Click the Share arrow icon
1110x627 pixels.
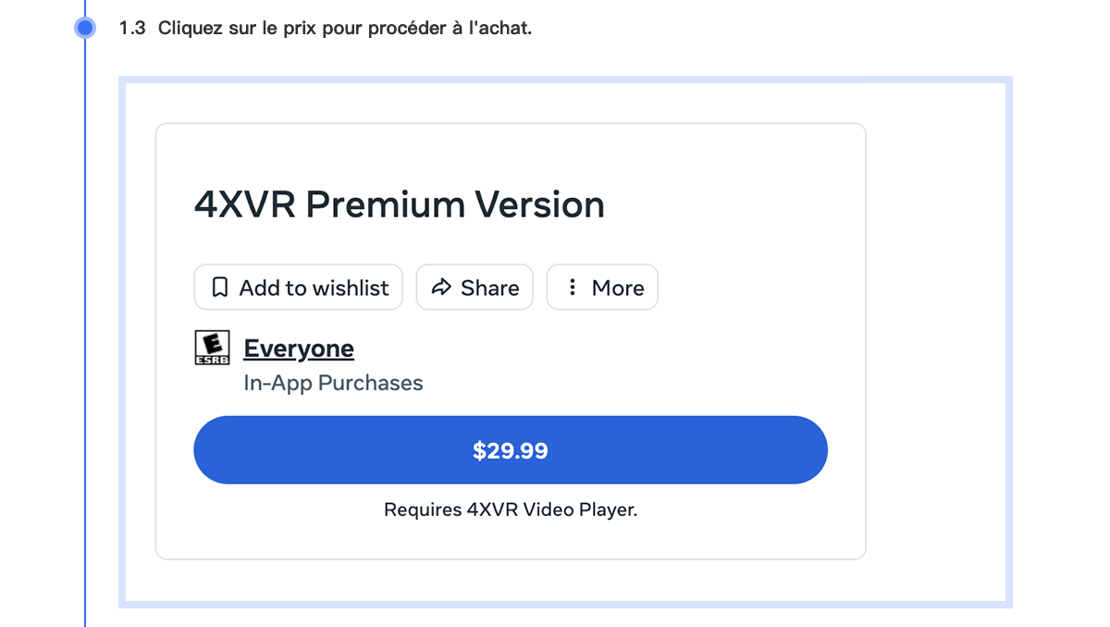(441, 288)
